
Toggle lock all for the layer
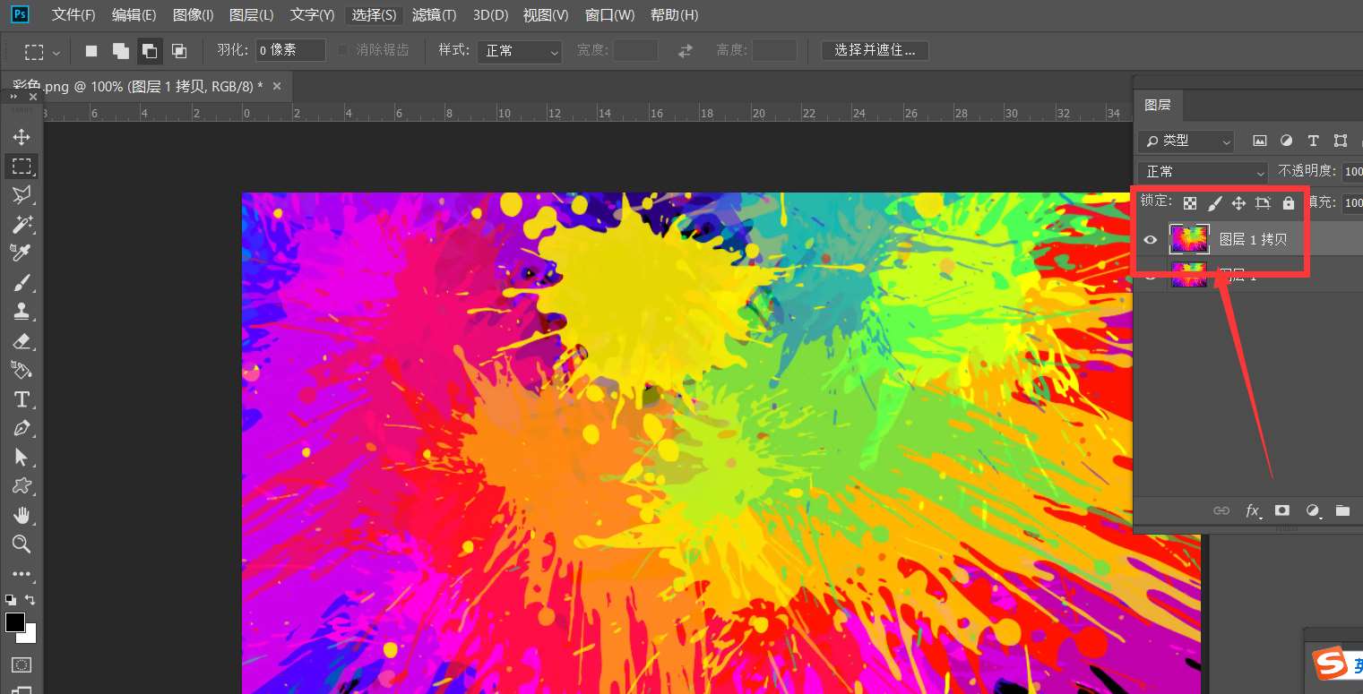pyautogui.click(x=1289, y=203)
